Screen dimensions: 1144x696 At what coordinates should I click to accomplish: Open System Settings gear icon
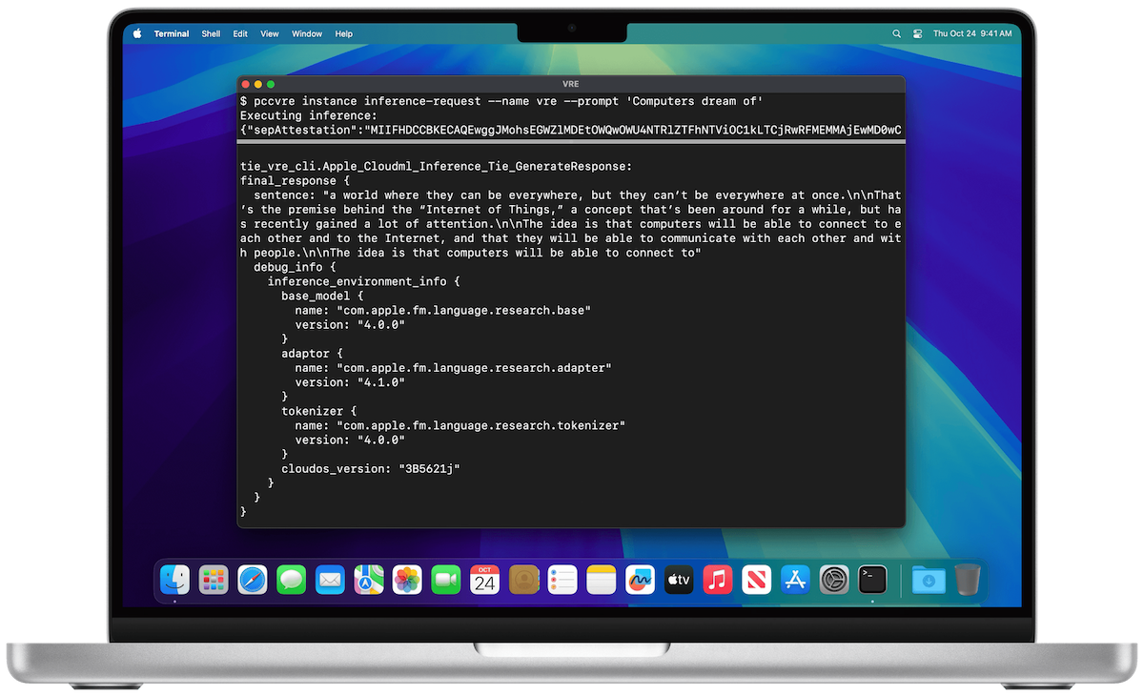pyautogui.click(x=833, y=580)
